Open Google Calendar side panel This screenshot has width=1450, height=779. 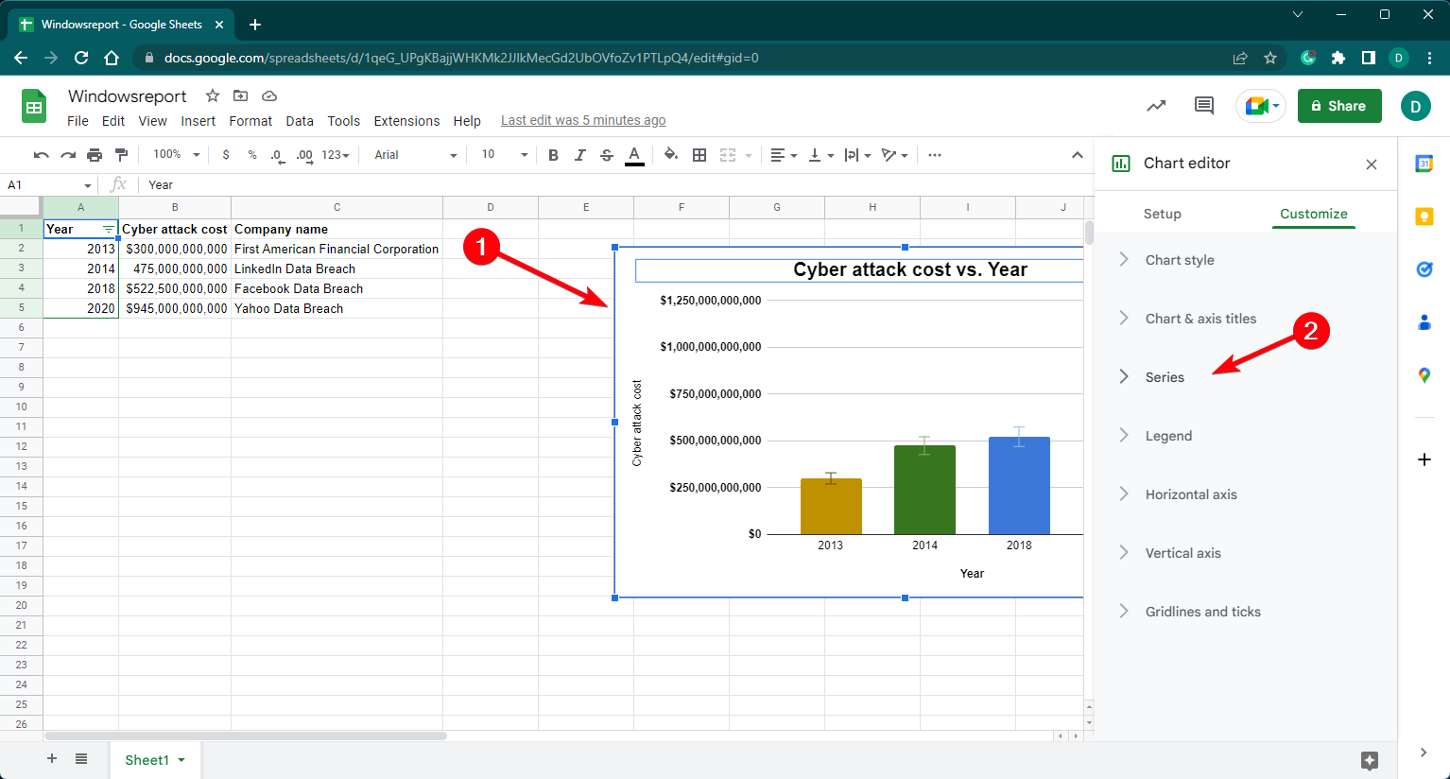1424,164
